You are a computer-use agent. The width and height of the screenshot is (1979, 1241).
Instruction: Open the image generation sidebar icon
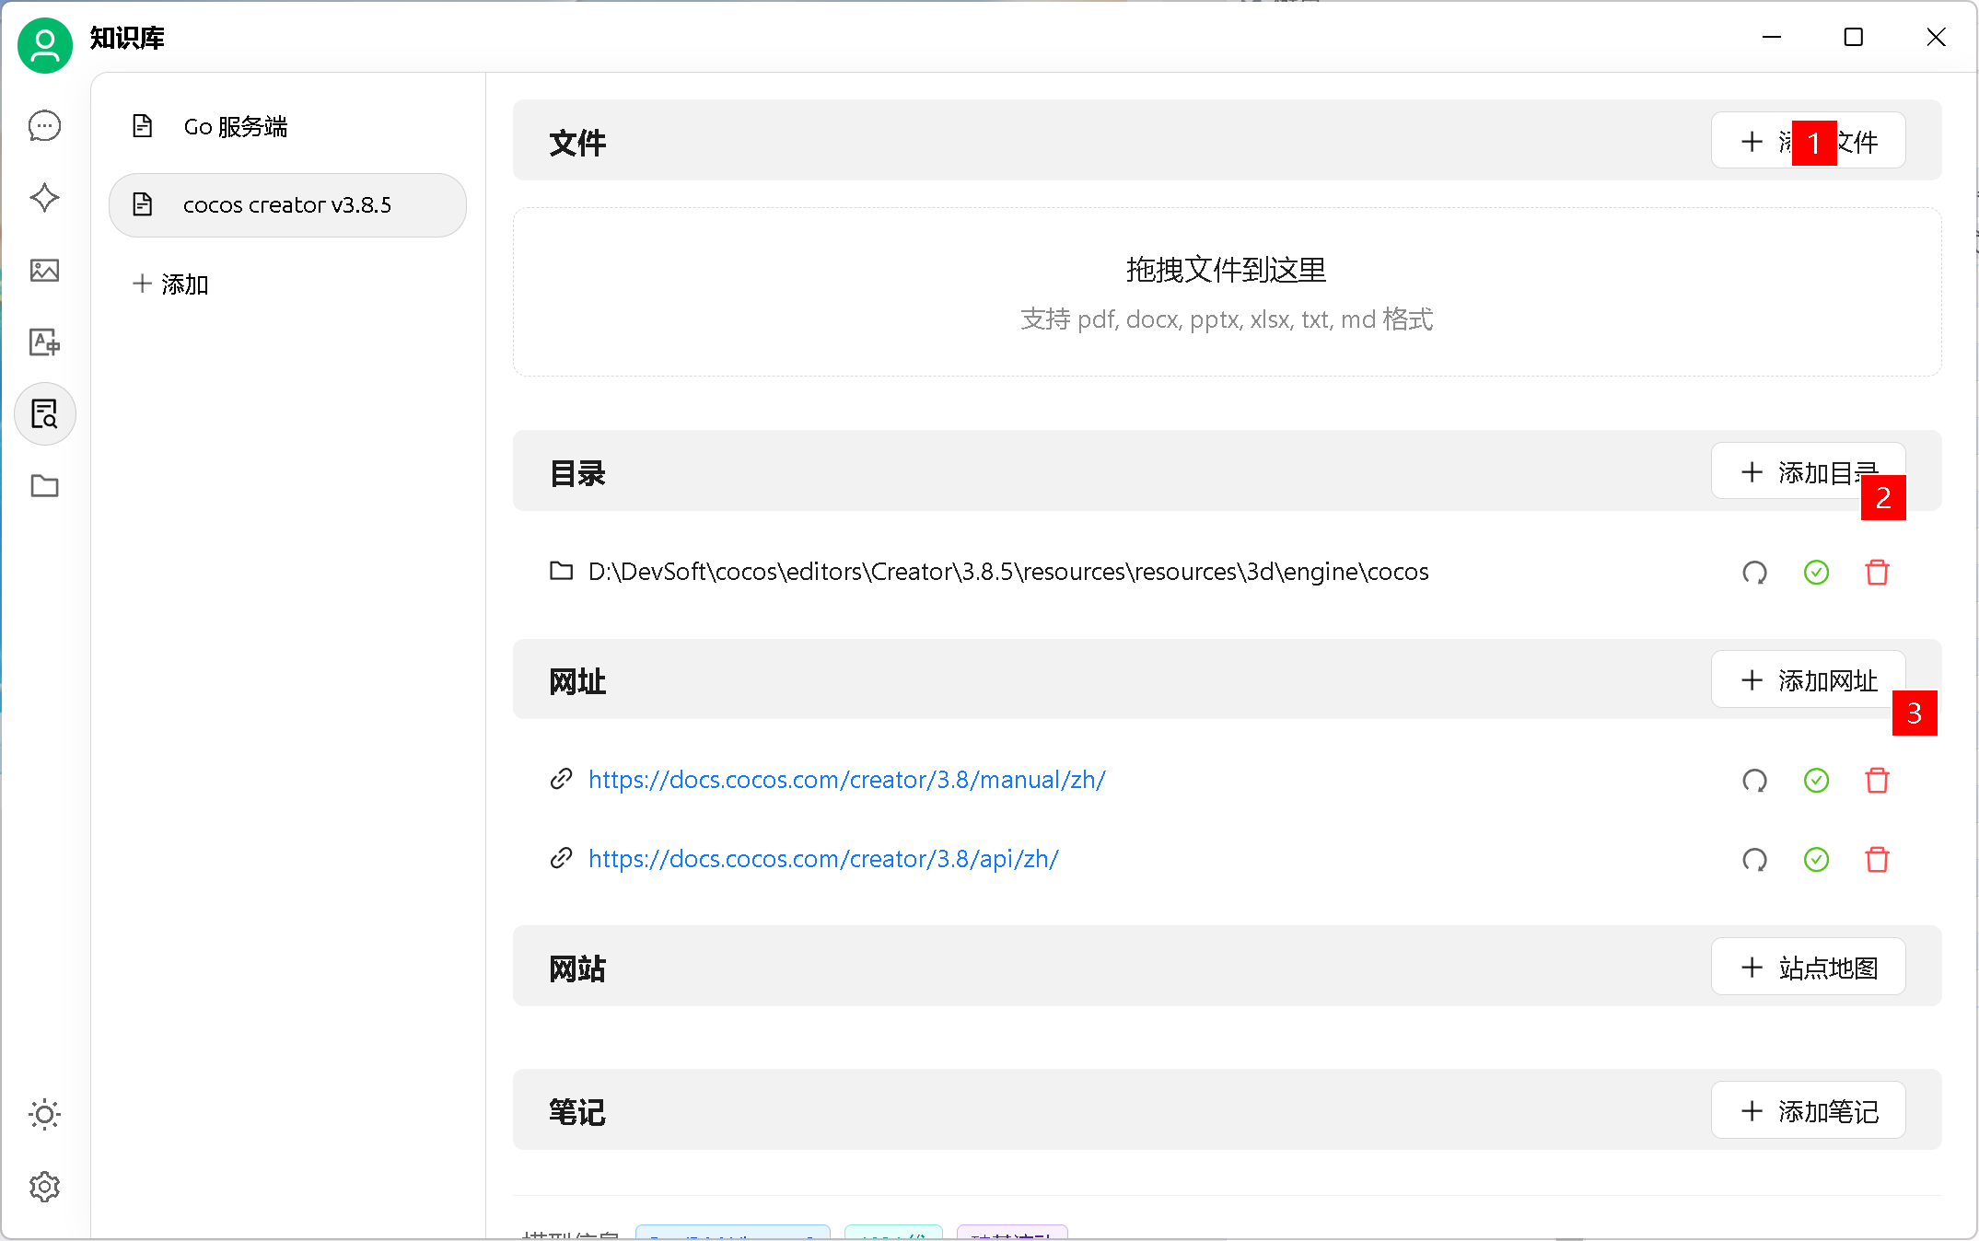pyautogui.click(x=44, y=270)
